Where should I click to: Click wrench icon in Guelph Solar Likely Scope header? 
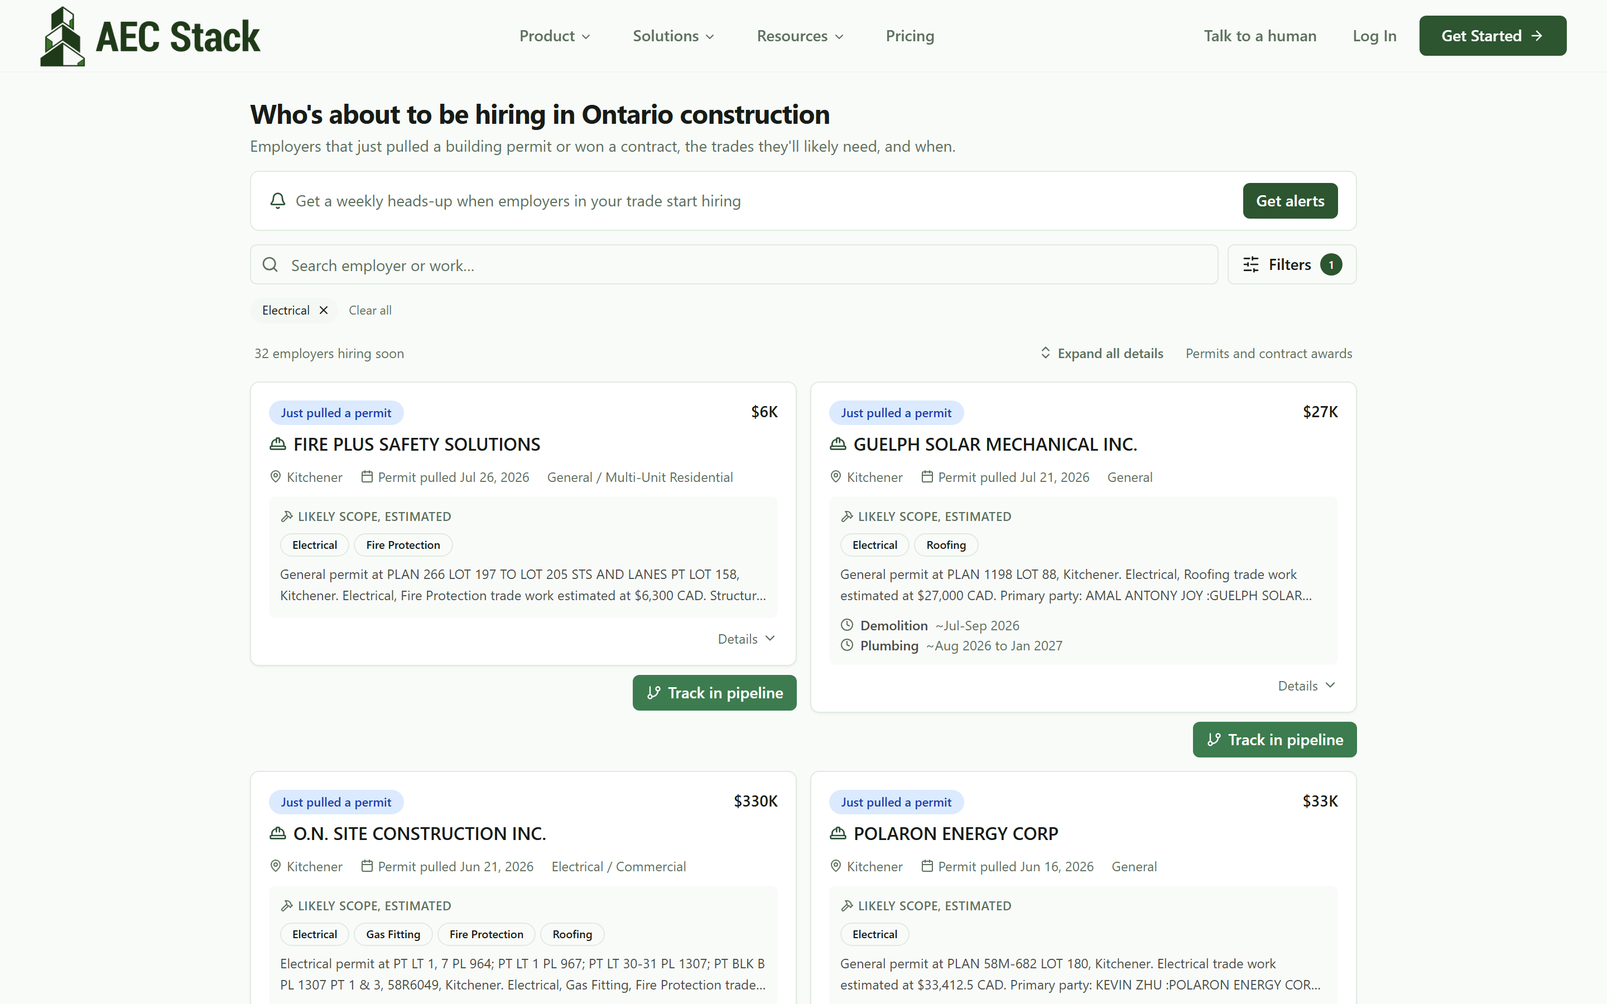pos(848,516)
